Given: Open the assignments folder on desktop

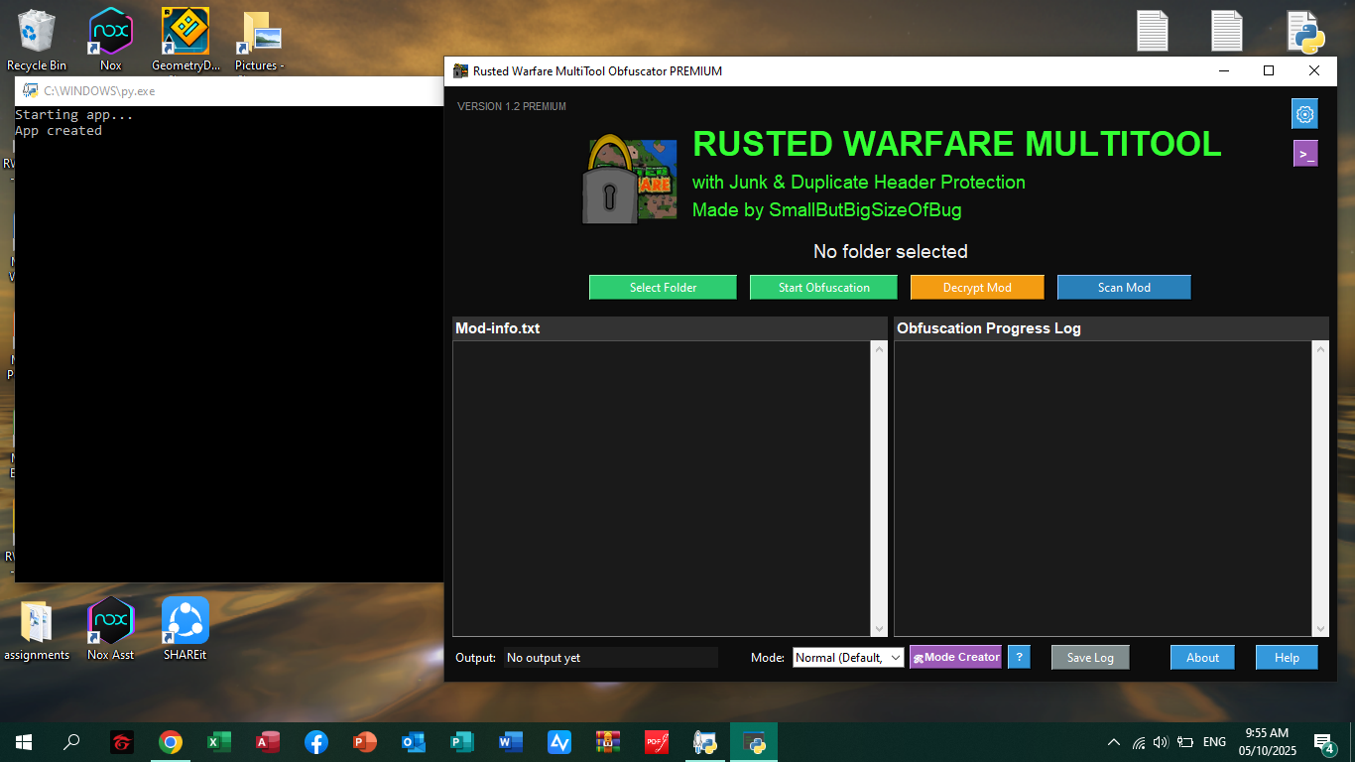Looking at the screenshot, I should pyautogui.click(x=37, y=629).
